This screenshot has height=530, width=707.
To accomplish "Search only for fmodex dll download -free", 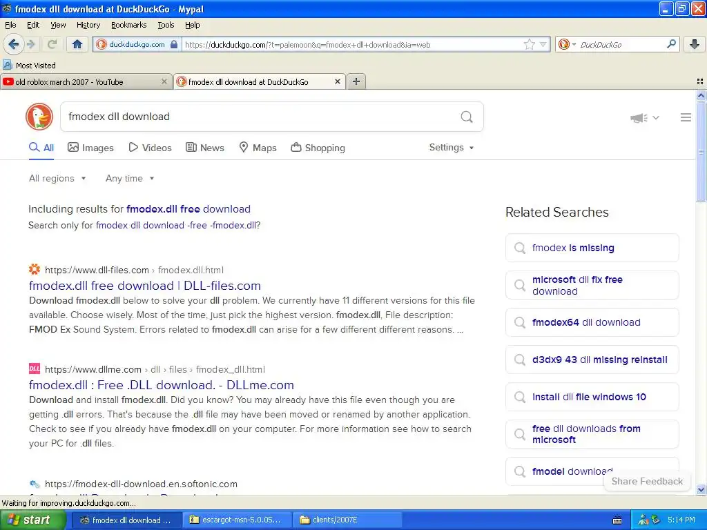I will coord(178,225).
